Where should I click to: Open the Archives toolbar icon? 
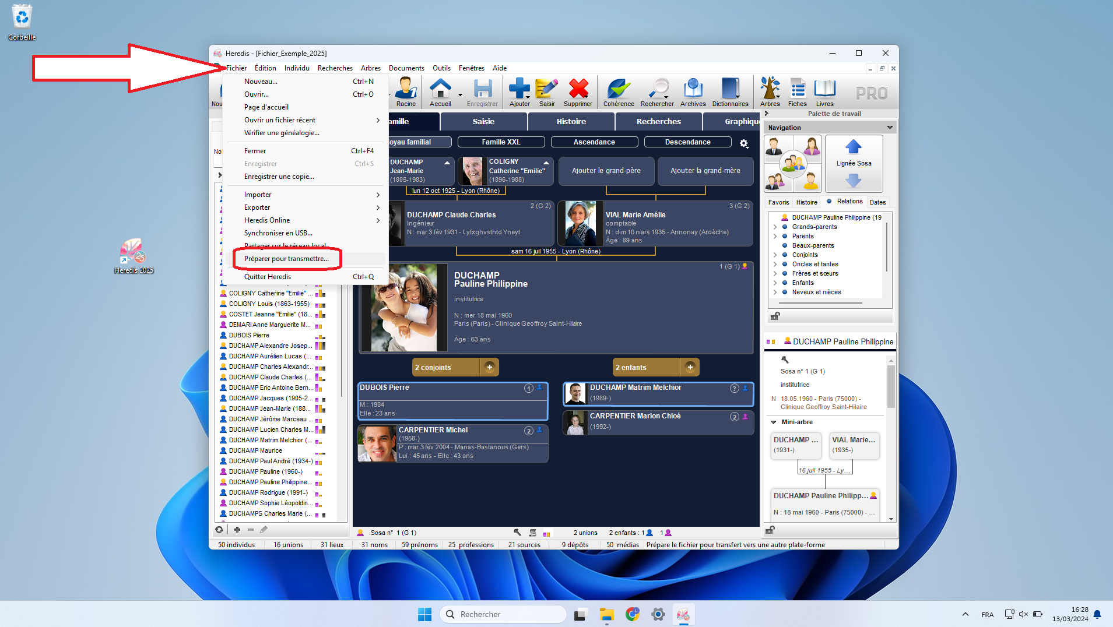tap(693, 90)
